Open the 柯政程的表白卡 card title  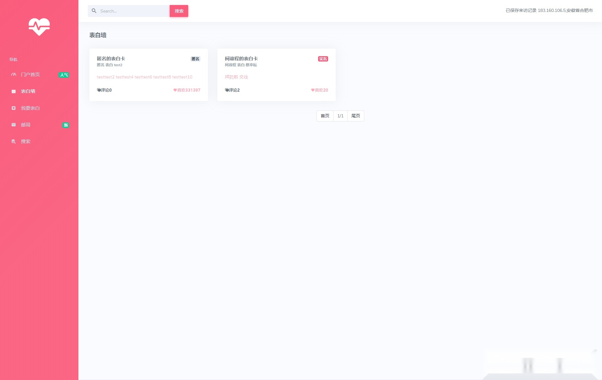tap(241, 59)
